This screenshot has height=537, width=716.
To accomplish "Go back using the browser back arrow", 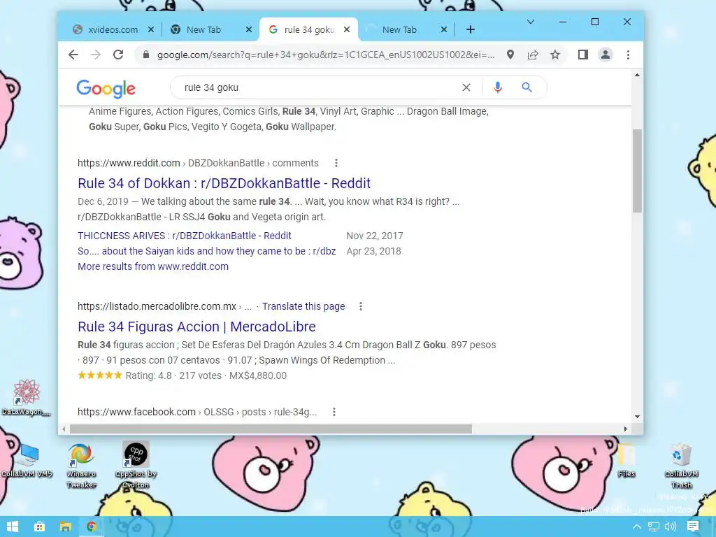I will [73, 55].
